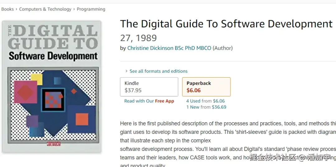Expand the chevron beside See all formats
Screen dimensions: 336x167
pos(126,71)
